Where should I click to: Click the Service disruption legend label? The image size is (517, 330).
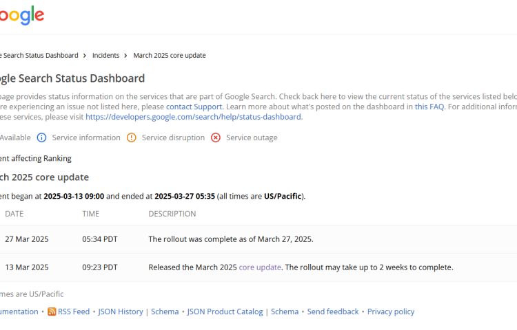click(173, 137)
